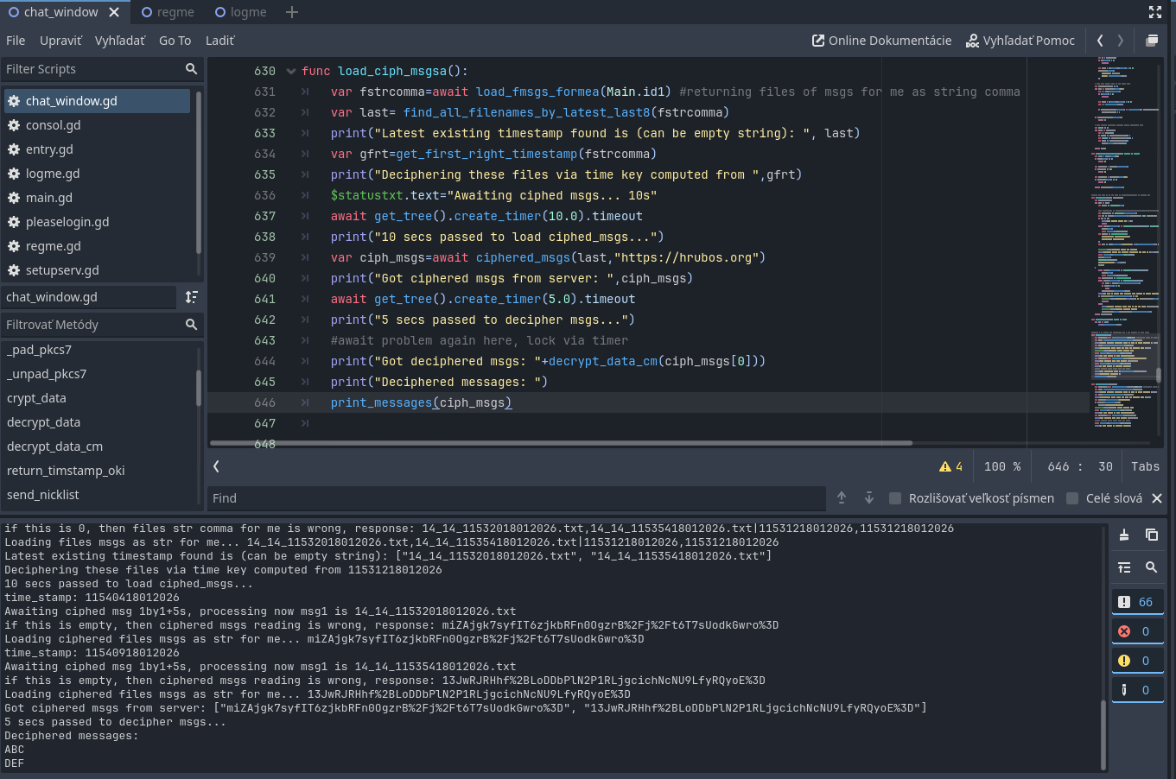This screenshot has height=779, width=1176.
Task: Collapse the load_ciph_msgsa function fold arrow
Action: click(x=291, y=72)
